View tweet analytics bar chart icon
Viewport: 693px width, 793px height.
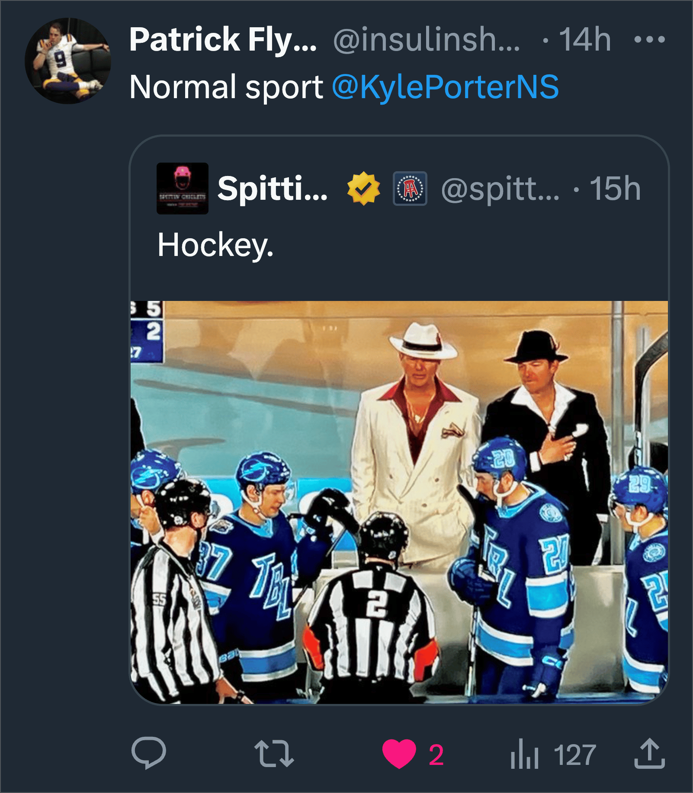[x=524, y=755]
